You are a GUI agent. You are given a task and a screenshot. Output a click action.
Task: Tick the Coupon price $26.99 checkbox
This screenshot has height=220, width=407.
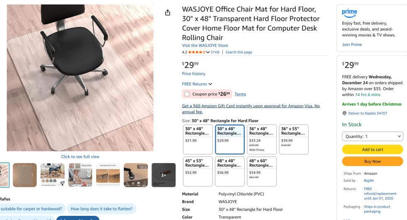click(x=187, y=94)
